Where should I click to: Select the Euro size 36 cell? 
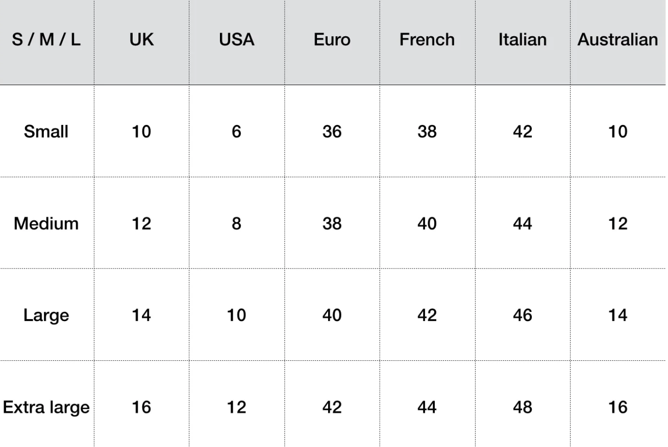coord(332,132)
